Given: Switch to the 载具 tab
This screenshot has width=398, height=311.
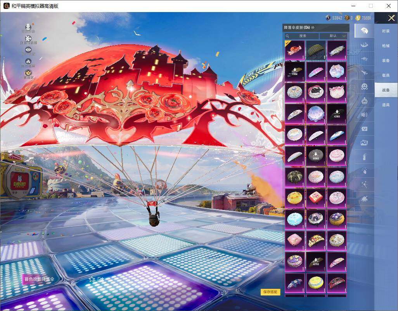Looking at the screenshot, I should pyautogui.click(x=386, y=75).
